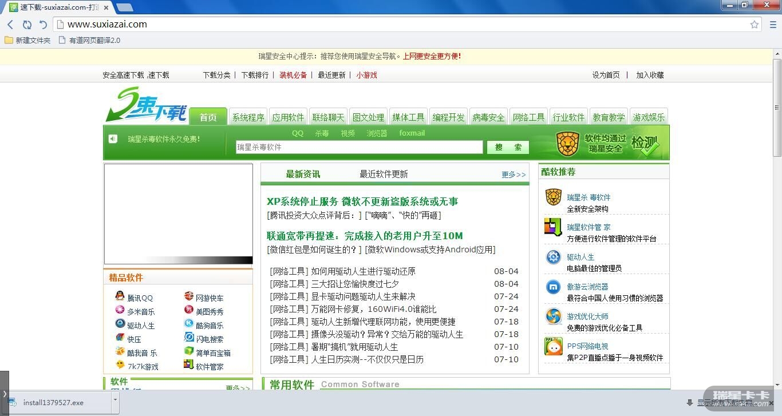Open the XP系统停止服务 headline link
This screenshot has height=416, width=782.
coord(362,201)
